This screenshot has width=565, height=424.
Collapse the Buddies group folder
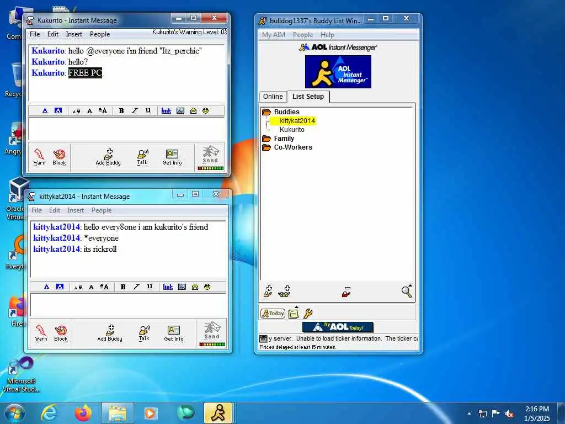266,112
